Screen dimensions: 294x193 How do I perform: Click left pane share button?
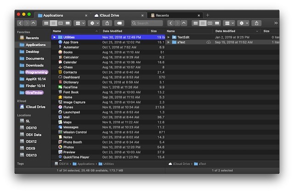click(x=107, y=23)
